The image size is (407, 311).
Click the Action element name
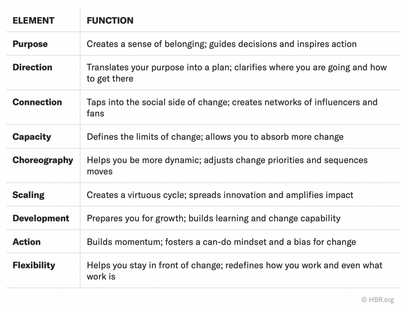(27, 242)
